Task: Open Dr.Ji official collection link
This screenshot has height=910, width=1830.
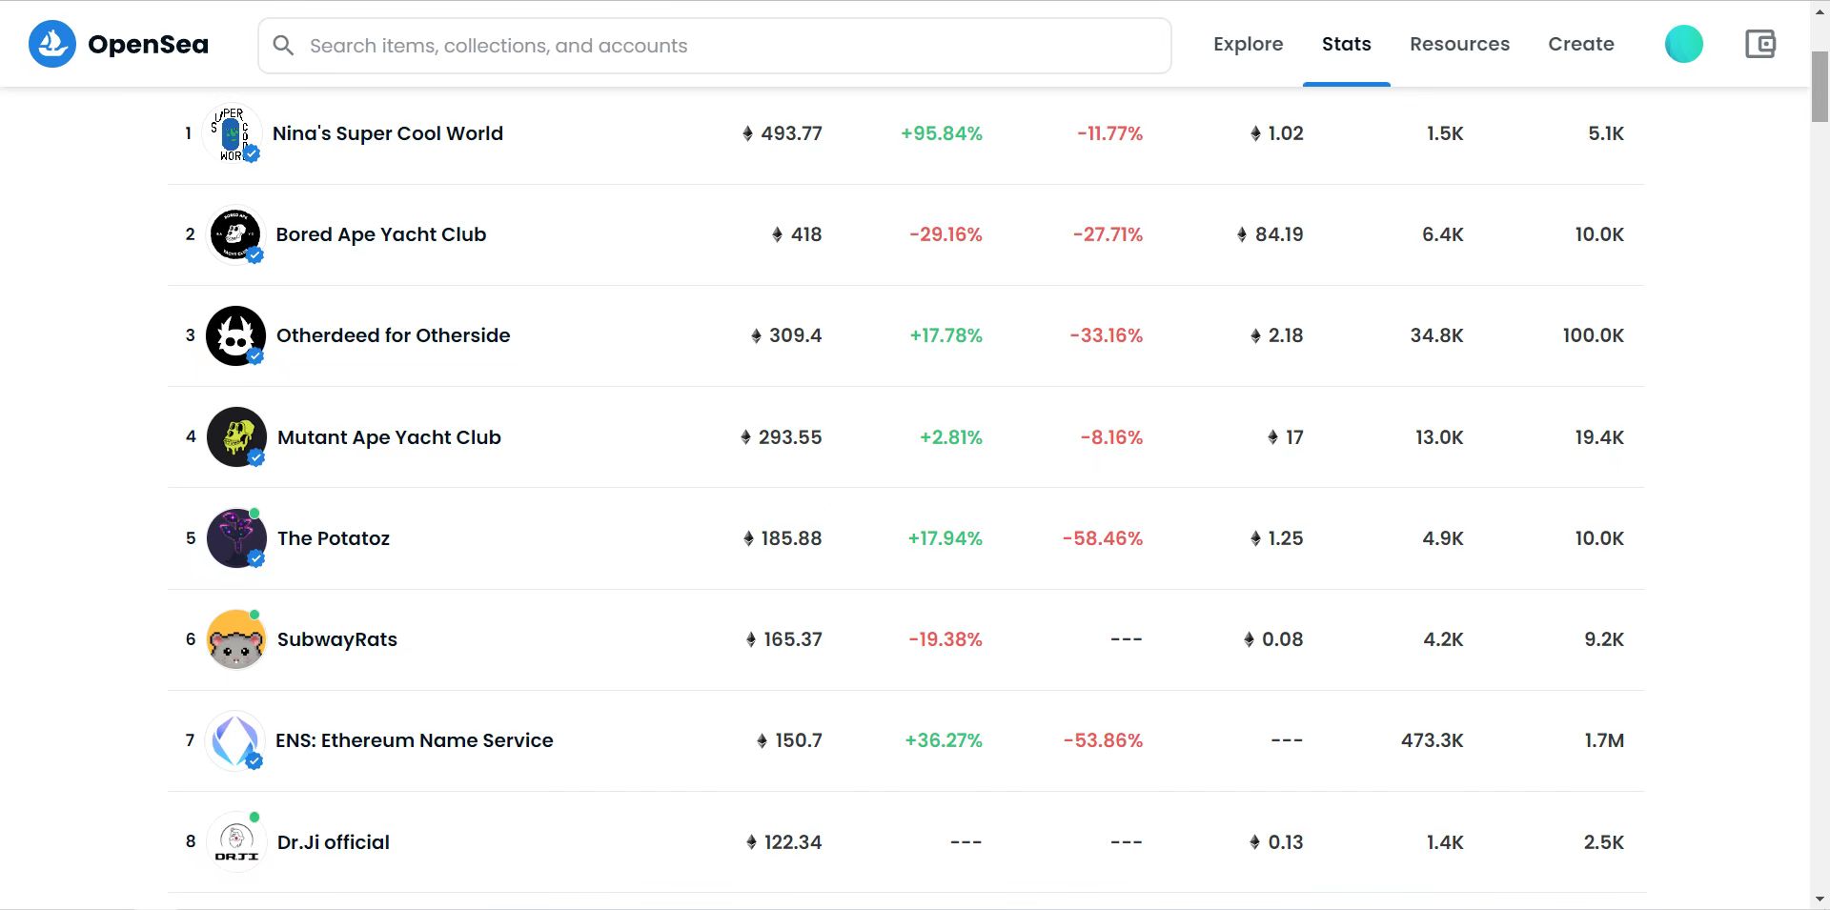Action: [x=334, y=842]
